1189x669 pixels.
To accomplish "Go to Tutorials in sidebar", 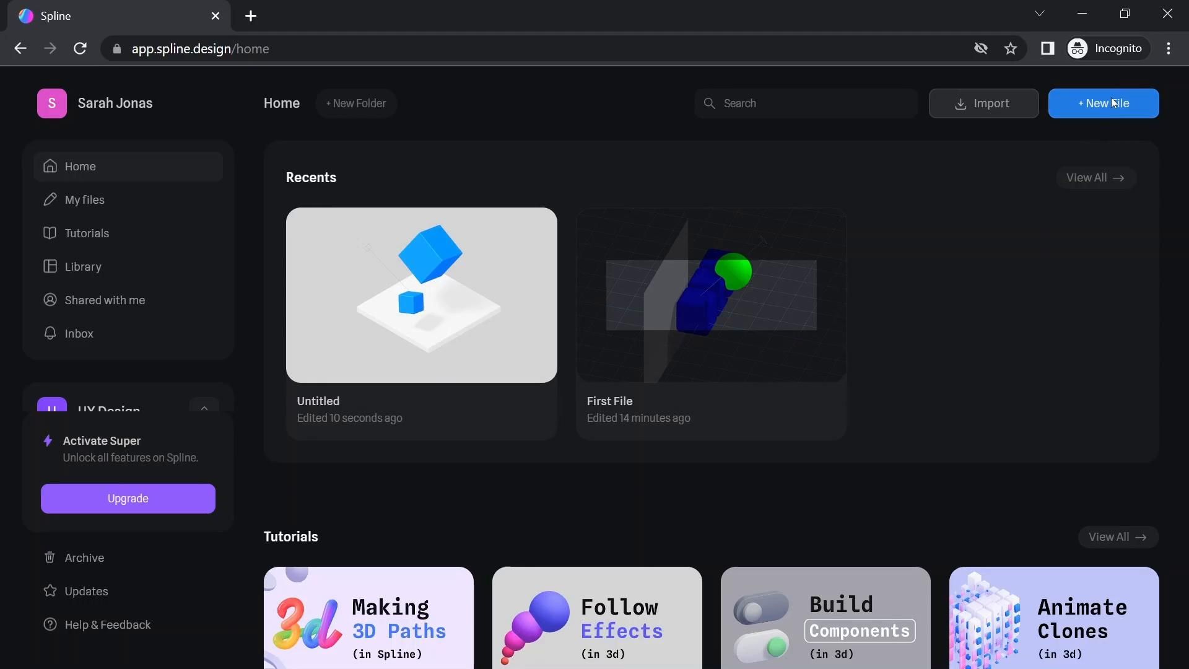I will (x=128, y=234).
